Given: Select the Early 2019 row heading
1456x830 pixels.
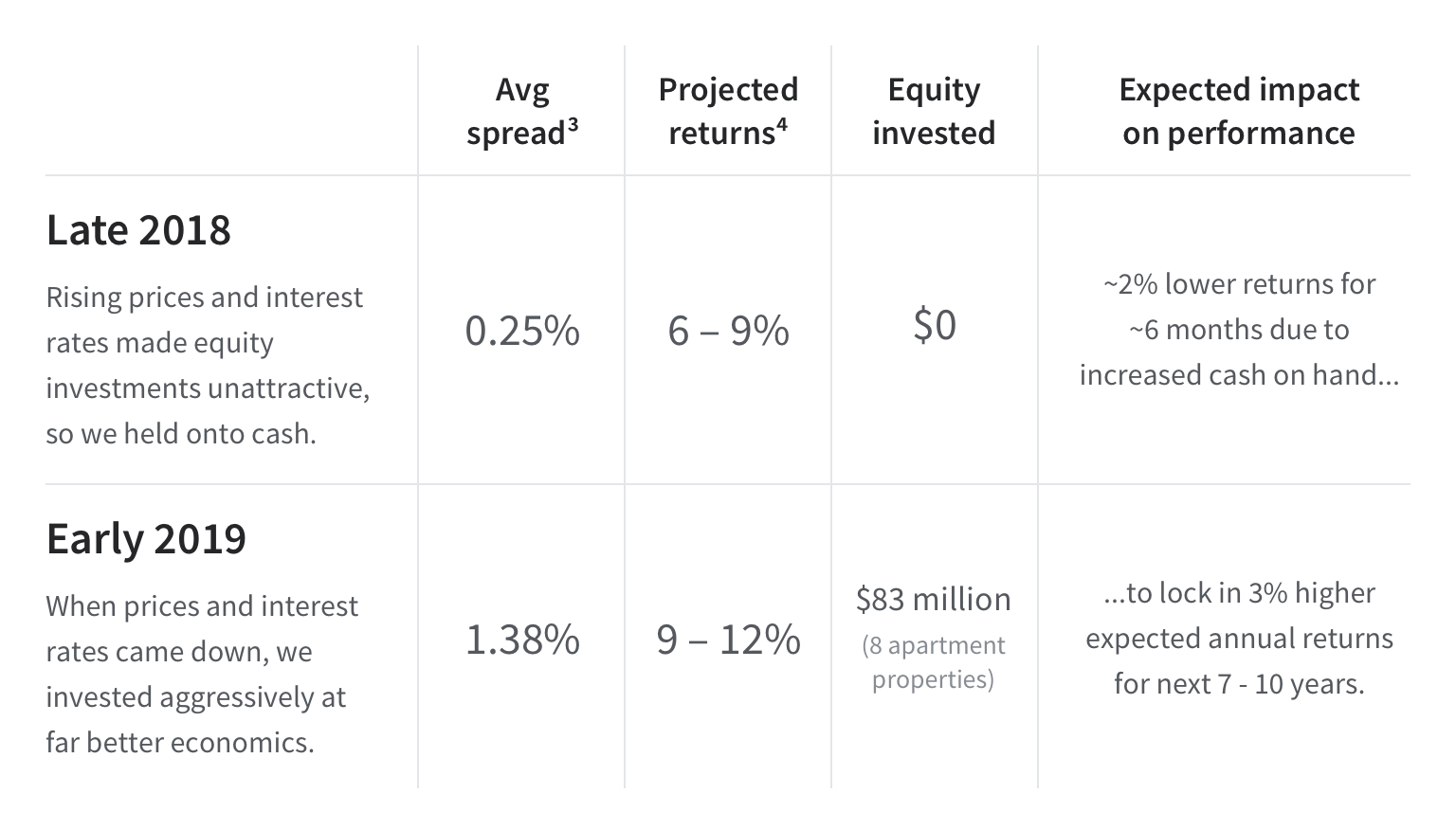Looking at the screenshot, I should [x=146, y=539].
